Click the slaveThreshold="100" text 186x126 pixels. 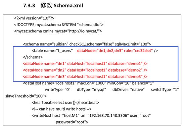(x=26, y=96)
